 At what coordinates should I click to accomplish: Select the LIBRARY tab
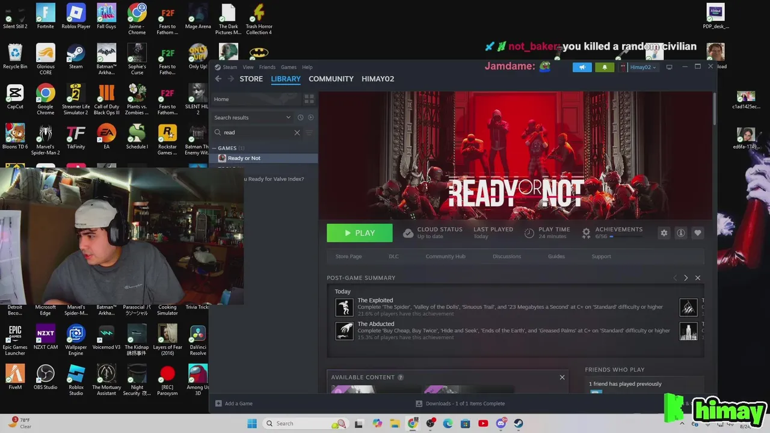click(286, 79)
